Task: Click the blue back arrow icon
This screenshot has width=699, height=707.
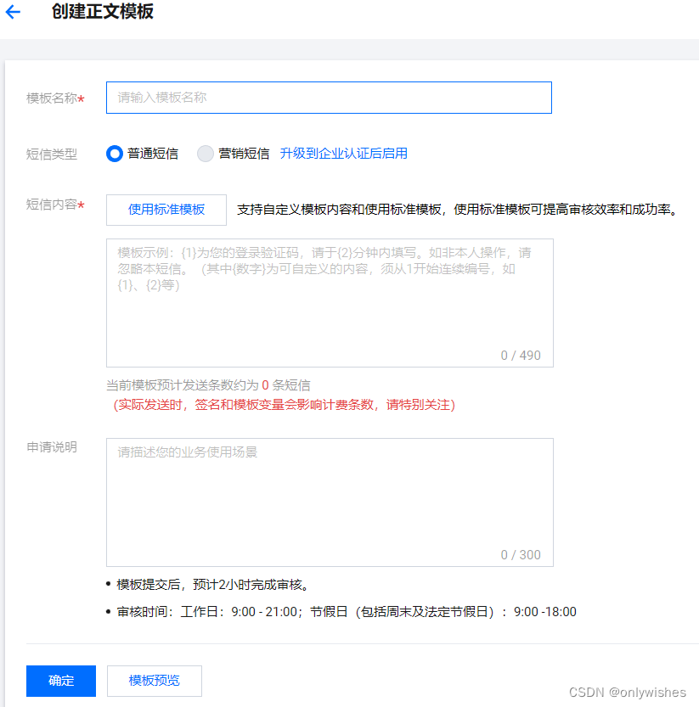Action: click(x=13, y=13)
